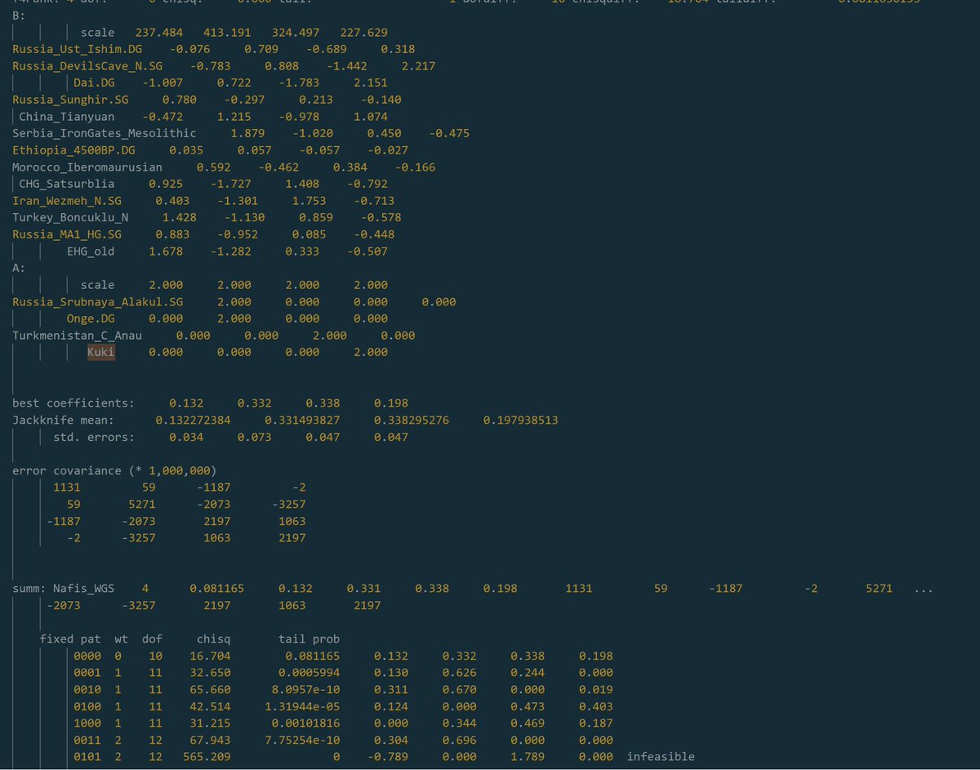Click Russia_MA1_HG.SG row label
Image resolution: width=980 pixels, height=770 pixels.
pos(67,234)
